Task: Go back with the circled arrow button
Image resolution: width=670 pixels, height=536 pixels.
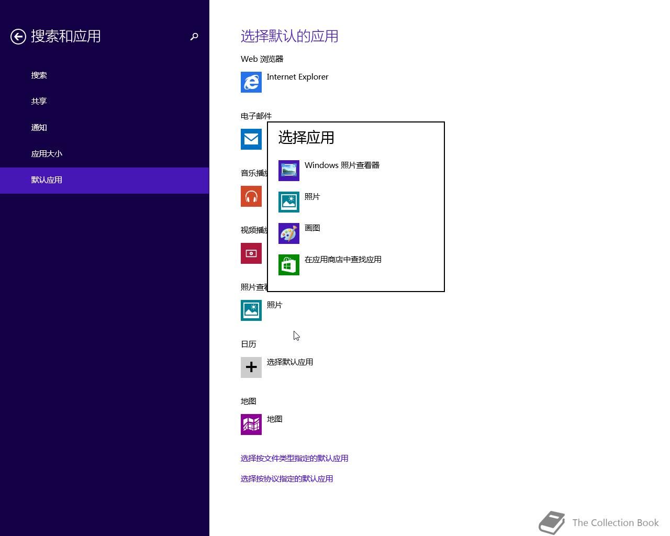Action: pyautogui.click(x=18, y=36)
